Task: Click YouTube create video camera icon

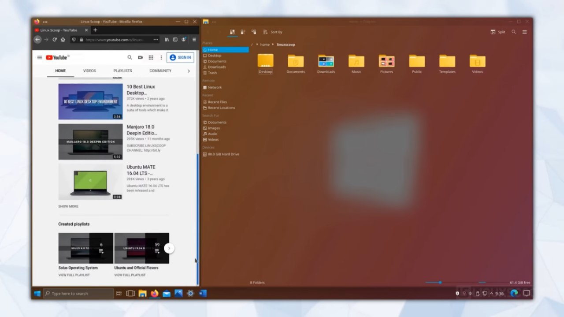Action: (140, 57)
